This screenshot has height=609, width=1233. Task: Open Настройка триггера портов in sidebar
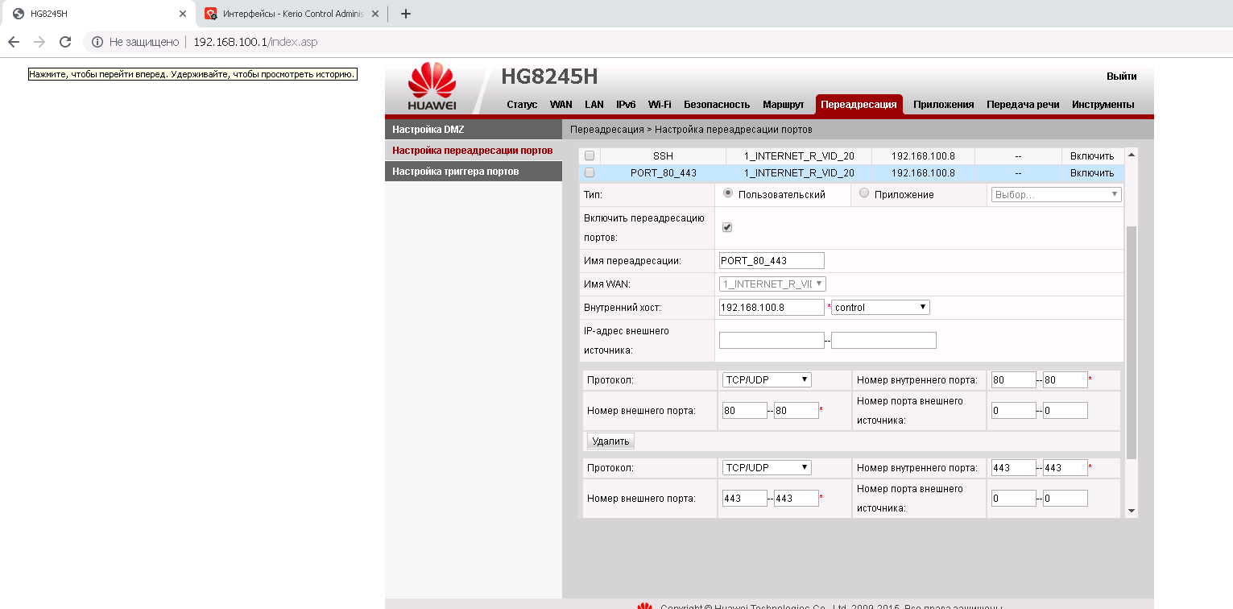tap(474, 172)
